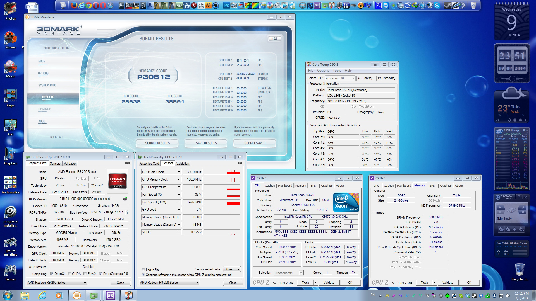Uncheck Continue refreshing in background option
The width and height of the screenshot is (536, 301).
(x=143, y=275)
